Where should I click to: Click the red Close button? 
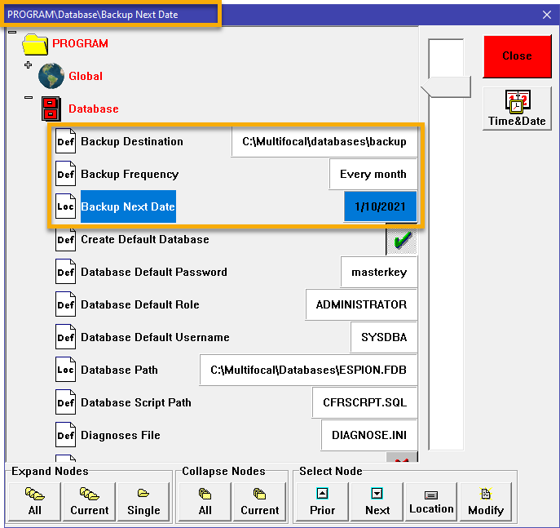(517, 56)
